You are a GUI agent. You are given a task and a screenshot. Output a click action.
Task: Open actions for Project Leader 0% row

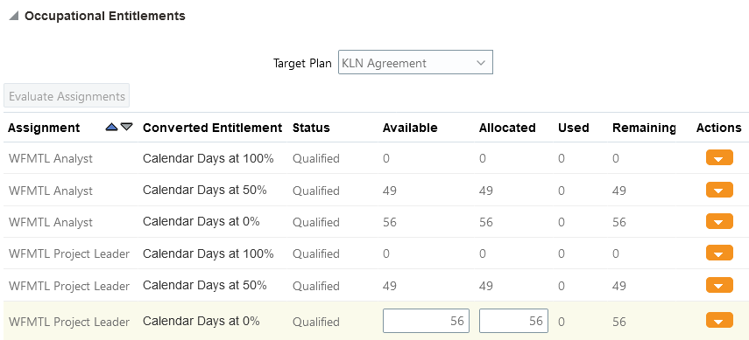pyautogui.click(x=719, y=321)
